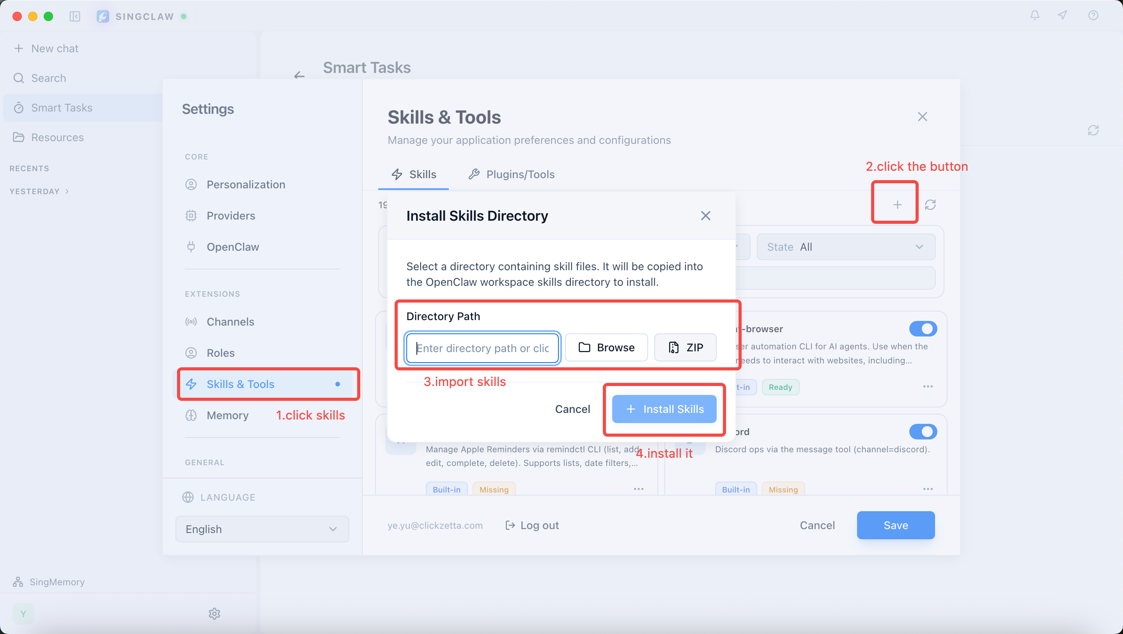
Task: Open the State All dropdown
Action: click(x=846, y=247)
